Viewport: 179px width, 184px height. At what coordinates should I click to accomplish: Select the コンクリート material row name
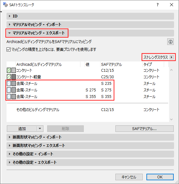pyautogui.click(x=24, y=70)
